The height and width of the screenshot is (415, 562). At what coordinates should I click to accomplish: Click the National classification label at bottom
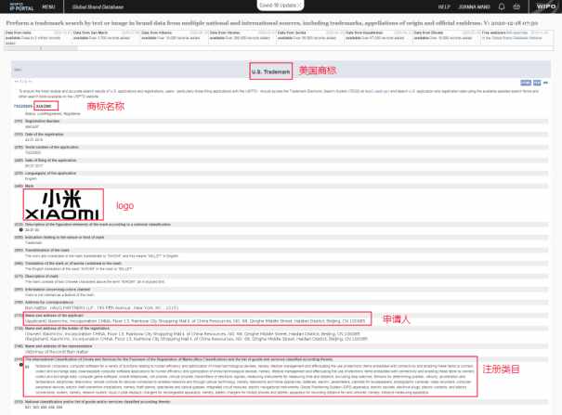(98, 402)
